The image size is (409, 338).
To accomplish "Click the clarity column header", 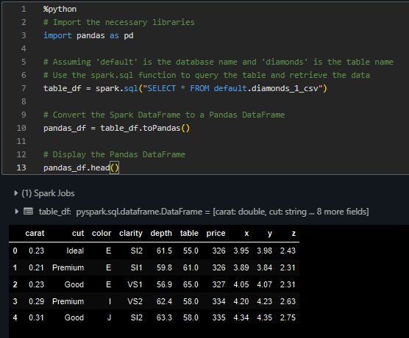I will coord(131,233).
